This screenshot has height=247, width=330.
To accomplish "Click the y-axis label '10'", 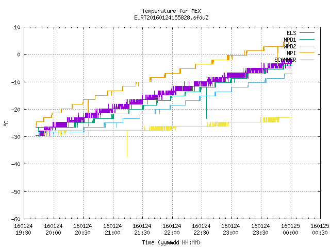I will pos(17,27).
